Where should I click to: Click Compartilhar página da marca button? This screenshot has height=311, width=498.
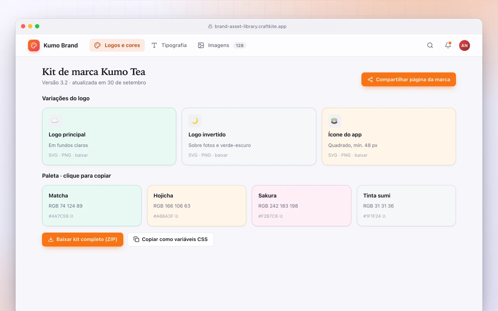point(409,79)
